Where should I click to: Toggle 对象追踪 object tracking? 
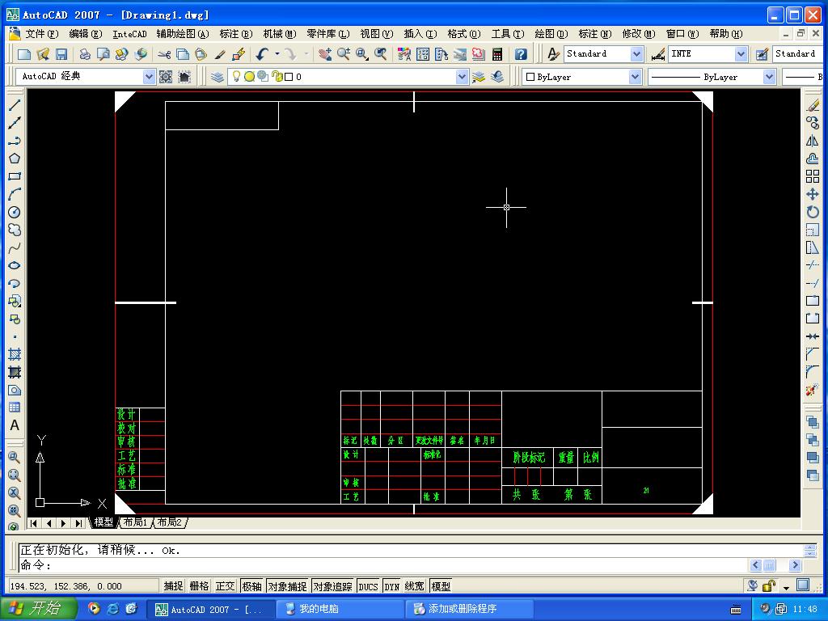(x=332, y=586)
